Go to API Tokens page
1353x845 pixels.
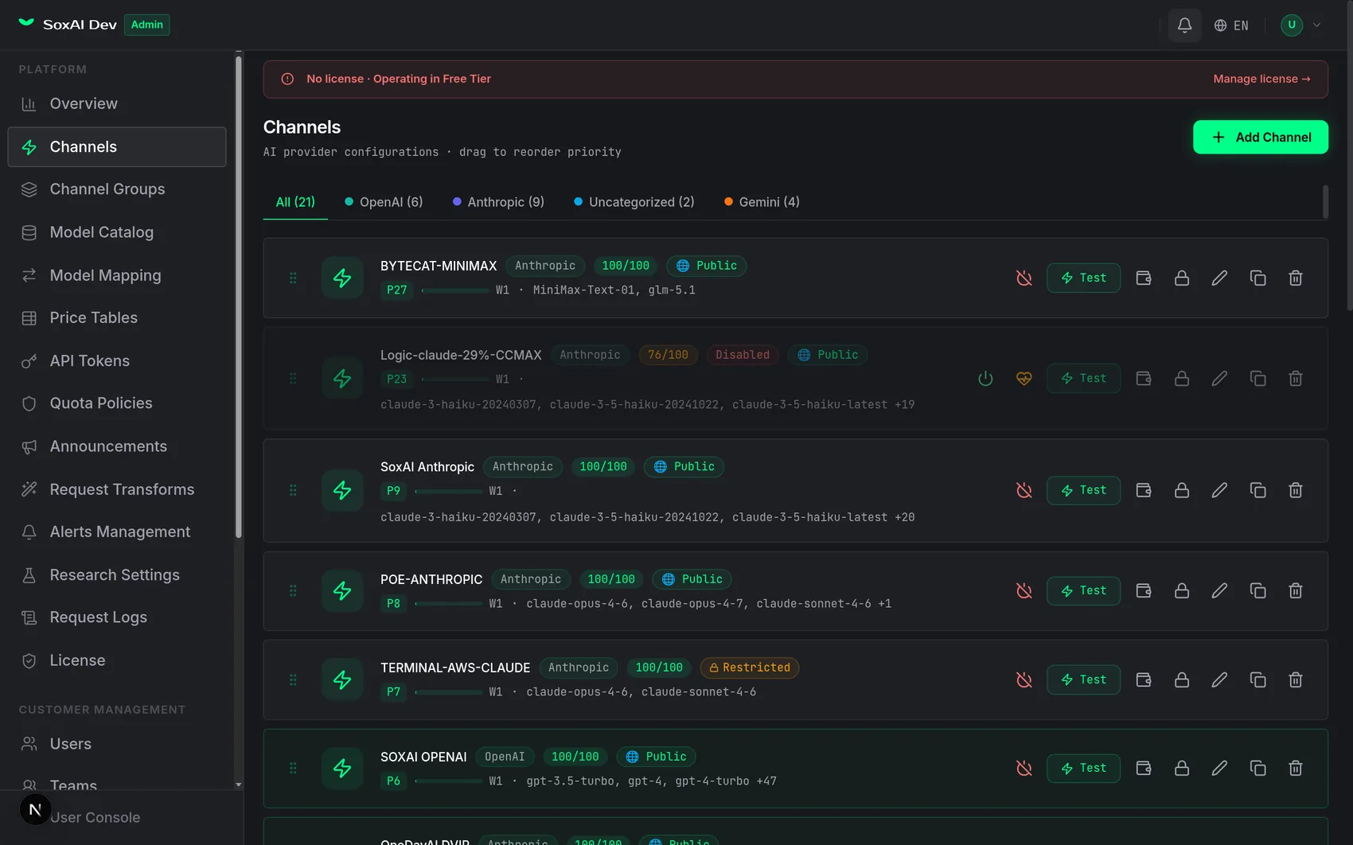point(117,360)
